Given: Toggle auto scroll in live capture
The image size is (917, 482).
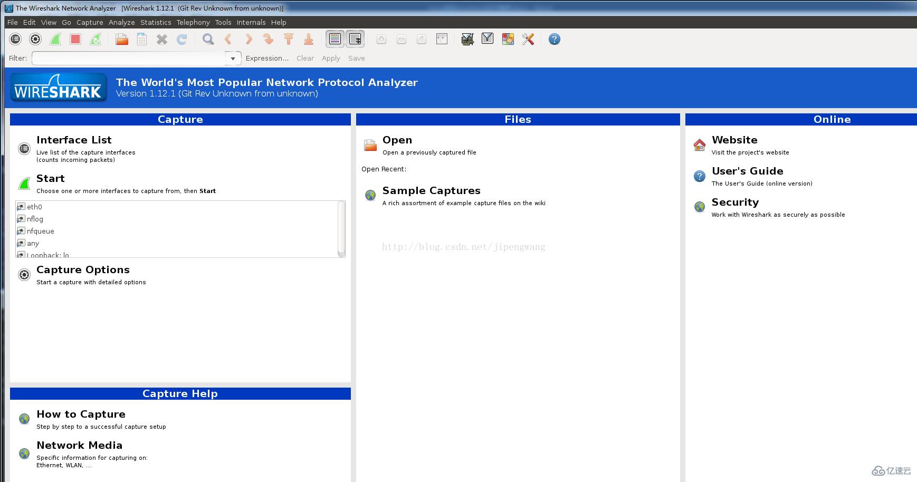Looking at the screenshot, I should tap(355, 39).
